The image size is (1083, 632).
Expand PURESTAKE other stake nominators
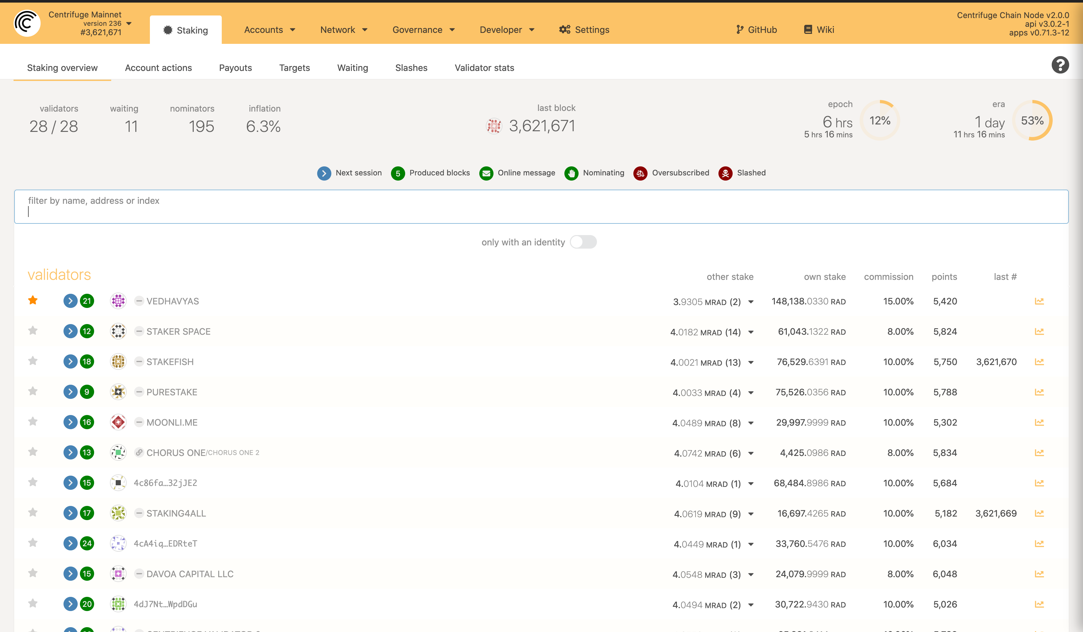(751, 392)
